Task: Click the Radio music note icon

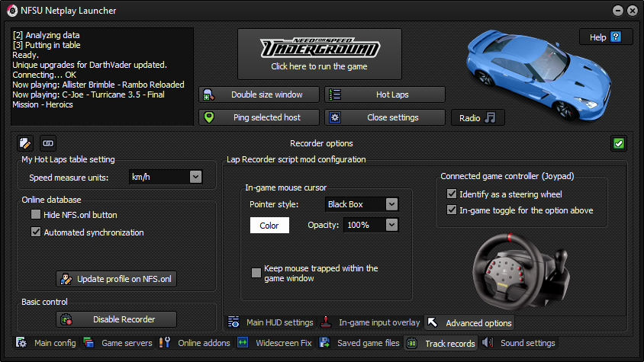Action: pyautogui.click(x=490, y=118)
